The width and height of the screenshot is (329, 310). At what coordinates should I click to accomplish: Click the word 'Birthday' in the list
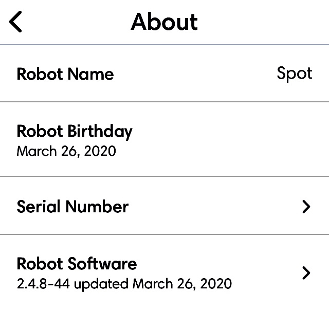[x=100, y=132]
